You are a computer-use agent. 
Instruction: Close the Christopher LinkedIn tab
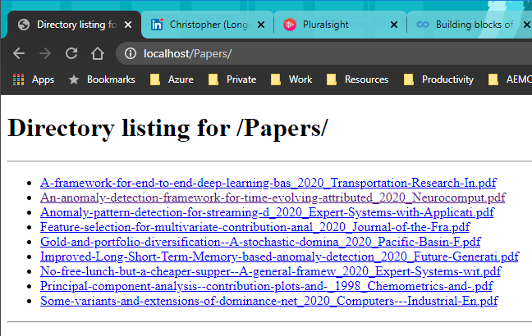tap(261, 25)
